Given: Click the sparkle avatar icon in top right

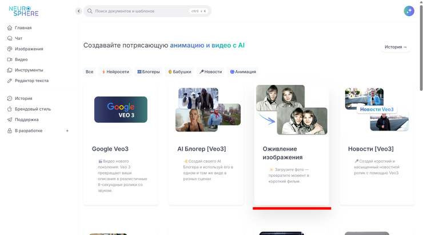Looking at the screenshot, I should coord(409,11).
